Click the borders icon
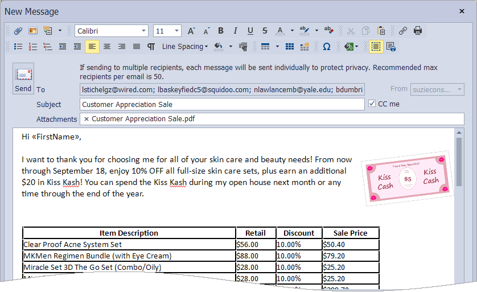The width and height of the screenshot is (477, 292). [265, 47]
